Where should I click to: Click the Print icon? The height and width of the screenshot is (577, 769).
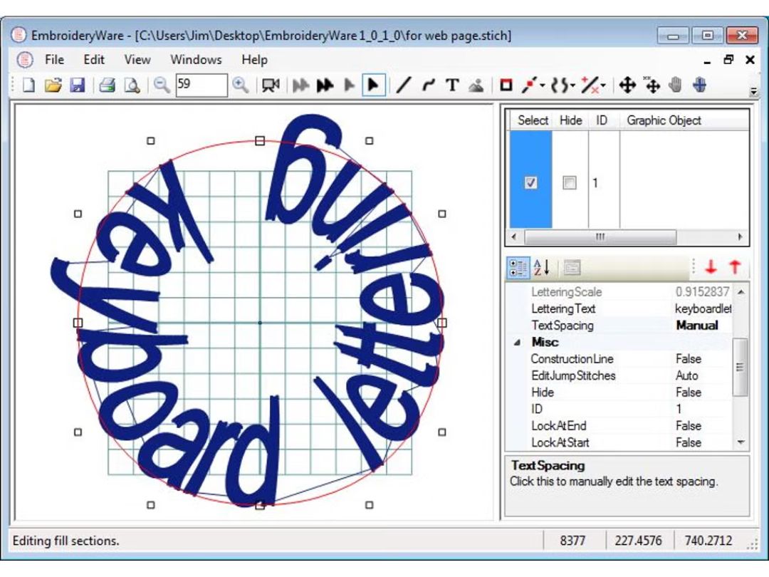tap(108, 85)
